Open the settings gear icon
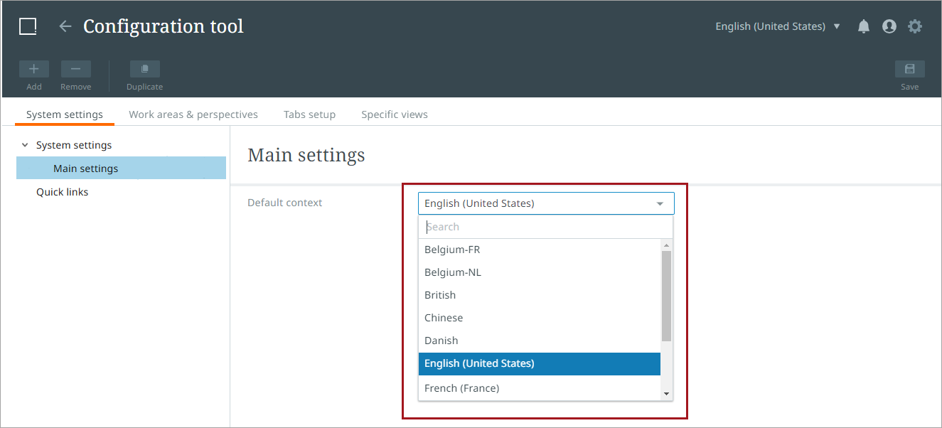The image size is (942, 428). [915, 26]
